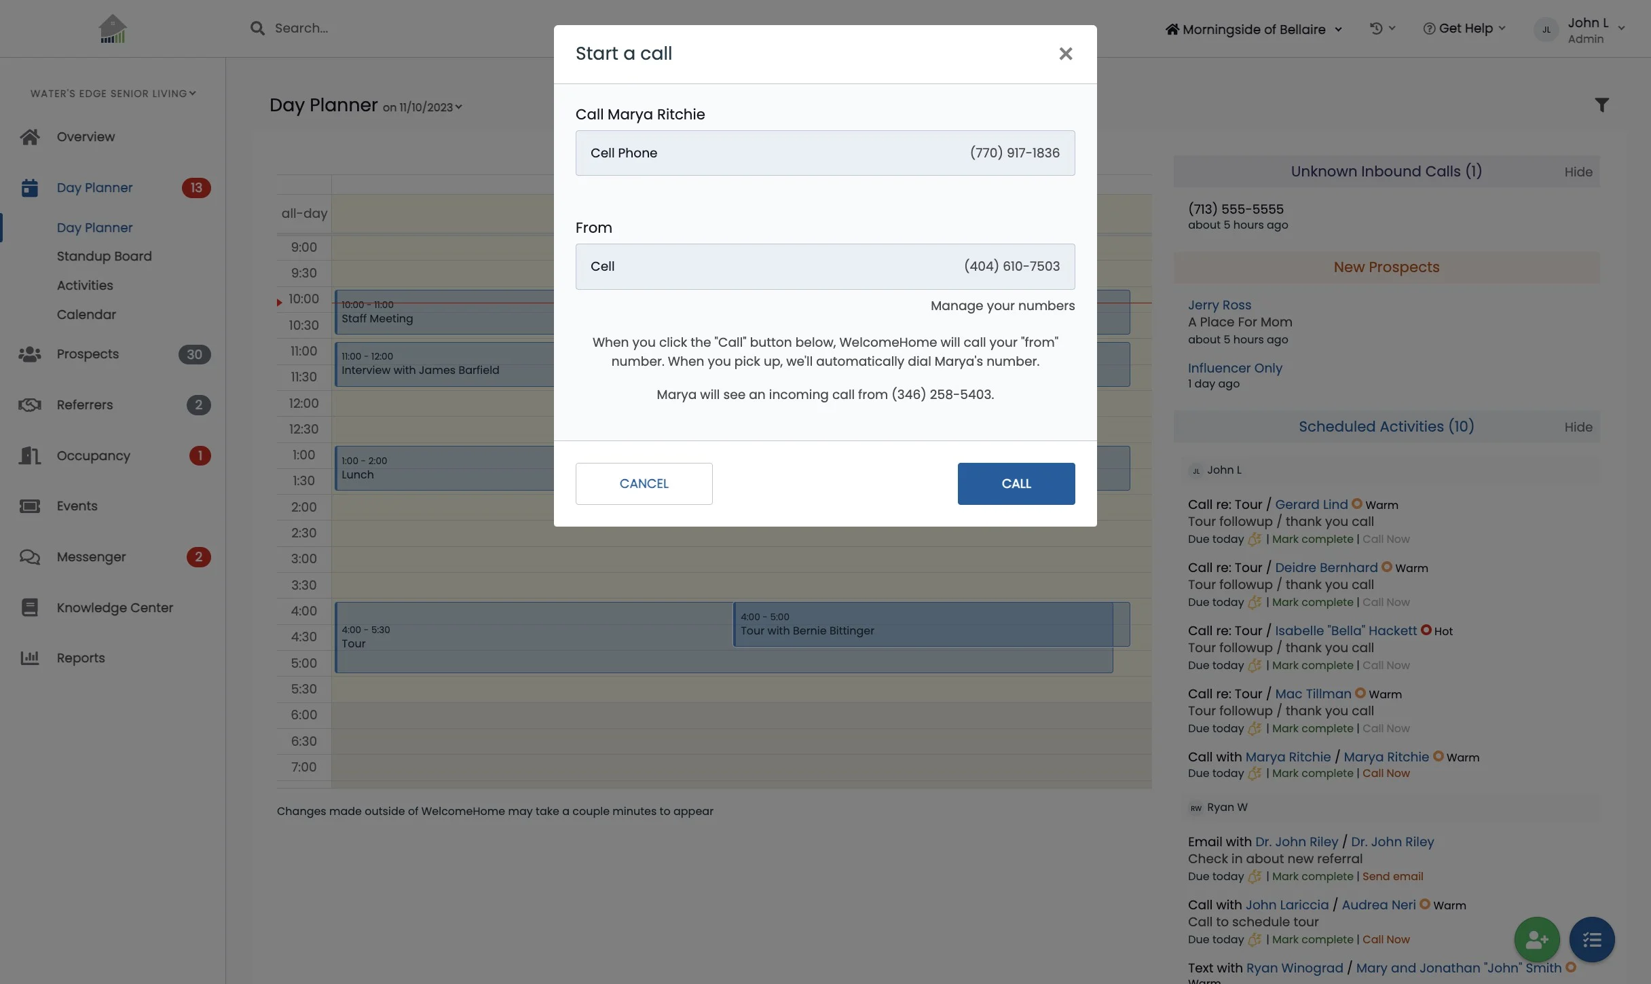Expand Water's Edge Senior Living selector
Image resolution: width=1651 pixels, height=984 pixels.
113,94
